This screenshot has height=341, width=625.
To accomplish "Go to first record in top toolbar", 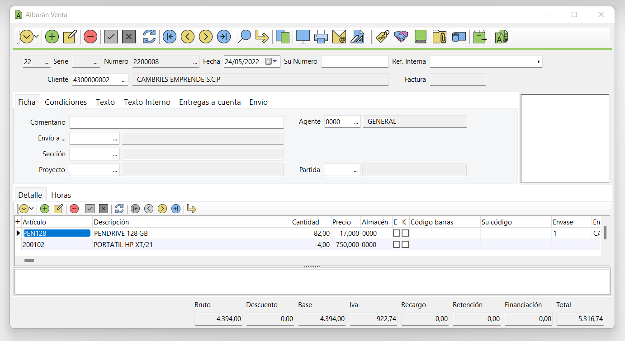I will (x=170, y=37).
